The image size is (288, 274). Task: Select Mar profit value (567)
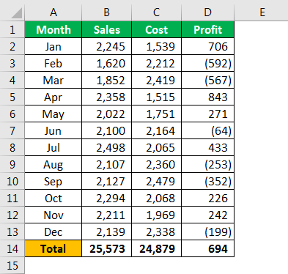pyautogui.click(x=208, y=80)
